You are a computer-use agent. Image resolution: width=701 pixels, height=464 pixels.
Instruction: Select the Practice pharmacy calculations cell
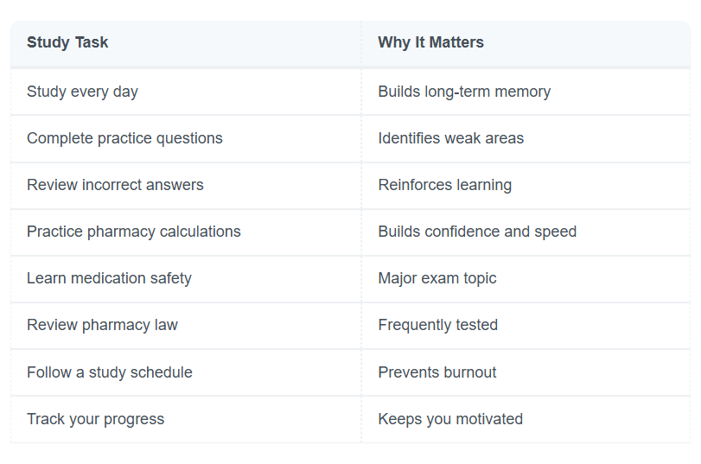coord(186,232)
